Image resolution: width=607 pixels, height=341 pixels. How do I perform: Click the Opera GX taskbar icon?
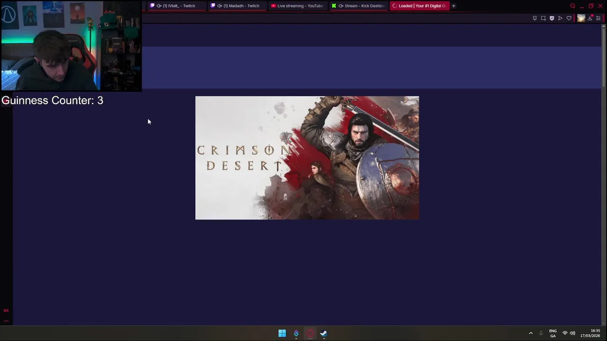point(310,333)
